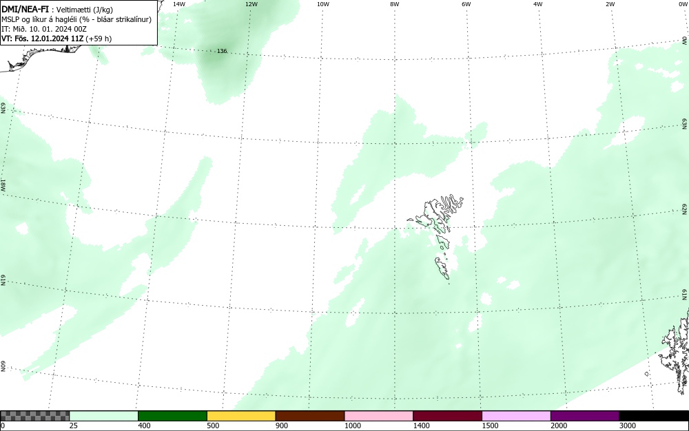Click the legend value 1000
This screenshot has height=431, width=689.
[352, 425]
